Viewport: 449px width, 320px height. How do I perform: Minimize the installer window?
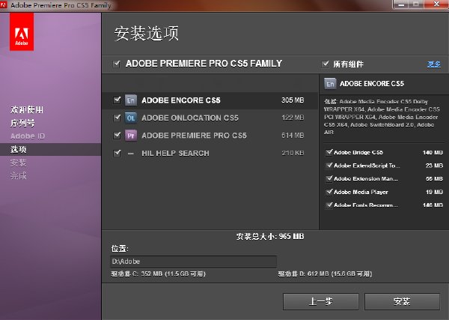coord(401,4)
